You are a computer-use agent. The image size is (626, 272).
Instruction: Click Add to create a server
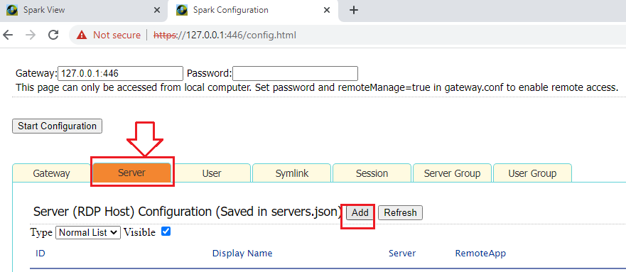[x=360, y=212]
